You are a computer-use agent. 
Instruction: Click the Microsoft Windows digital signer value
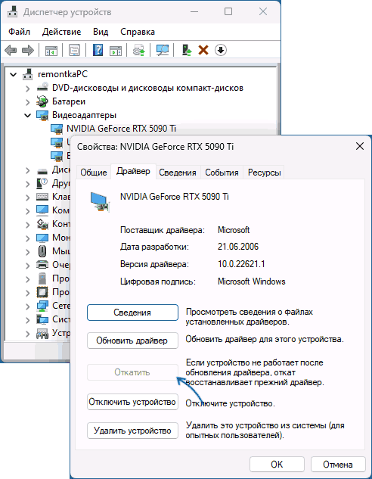coord(252,281)
